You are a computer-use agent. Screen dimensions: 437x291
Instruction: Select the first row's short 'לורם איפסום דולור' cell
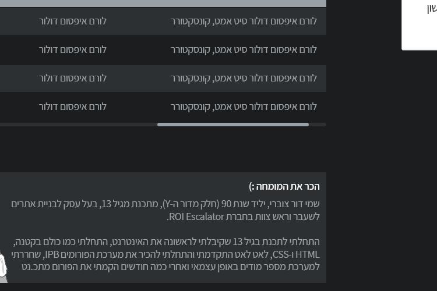[x=72, y=22]
